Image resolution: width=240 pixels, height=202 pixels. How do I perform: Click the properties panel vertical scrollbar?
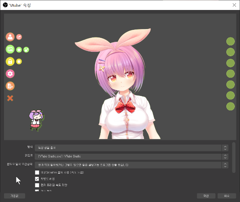click(x=234, y=157)
